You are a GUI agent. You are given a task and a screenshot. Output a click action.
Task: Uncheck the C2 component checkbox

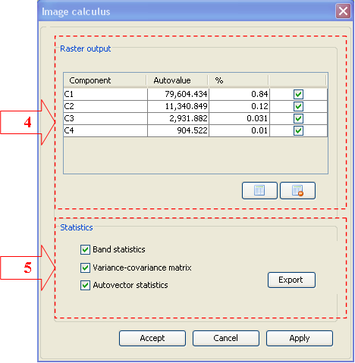tap(298, 106)
